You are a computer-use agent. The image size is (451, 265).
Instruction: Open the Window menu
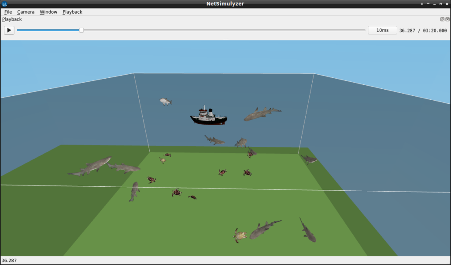click(x=48, y=12)
